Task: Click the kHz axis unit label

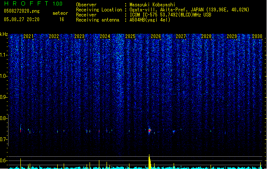Action: click(4, 34)
